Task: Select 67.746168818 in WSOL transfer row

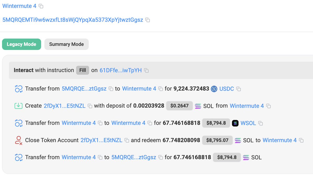Action: pyautogui.click(x=182, y=123)
